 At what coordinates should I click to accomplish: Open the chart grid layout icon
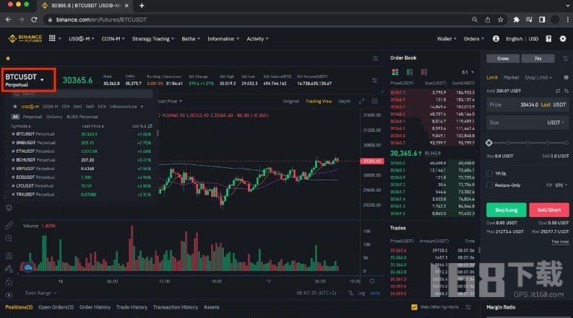point(374,102)
